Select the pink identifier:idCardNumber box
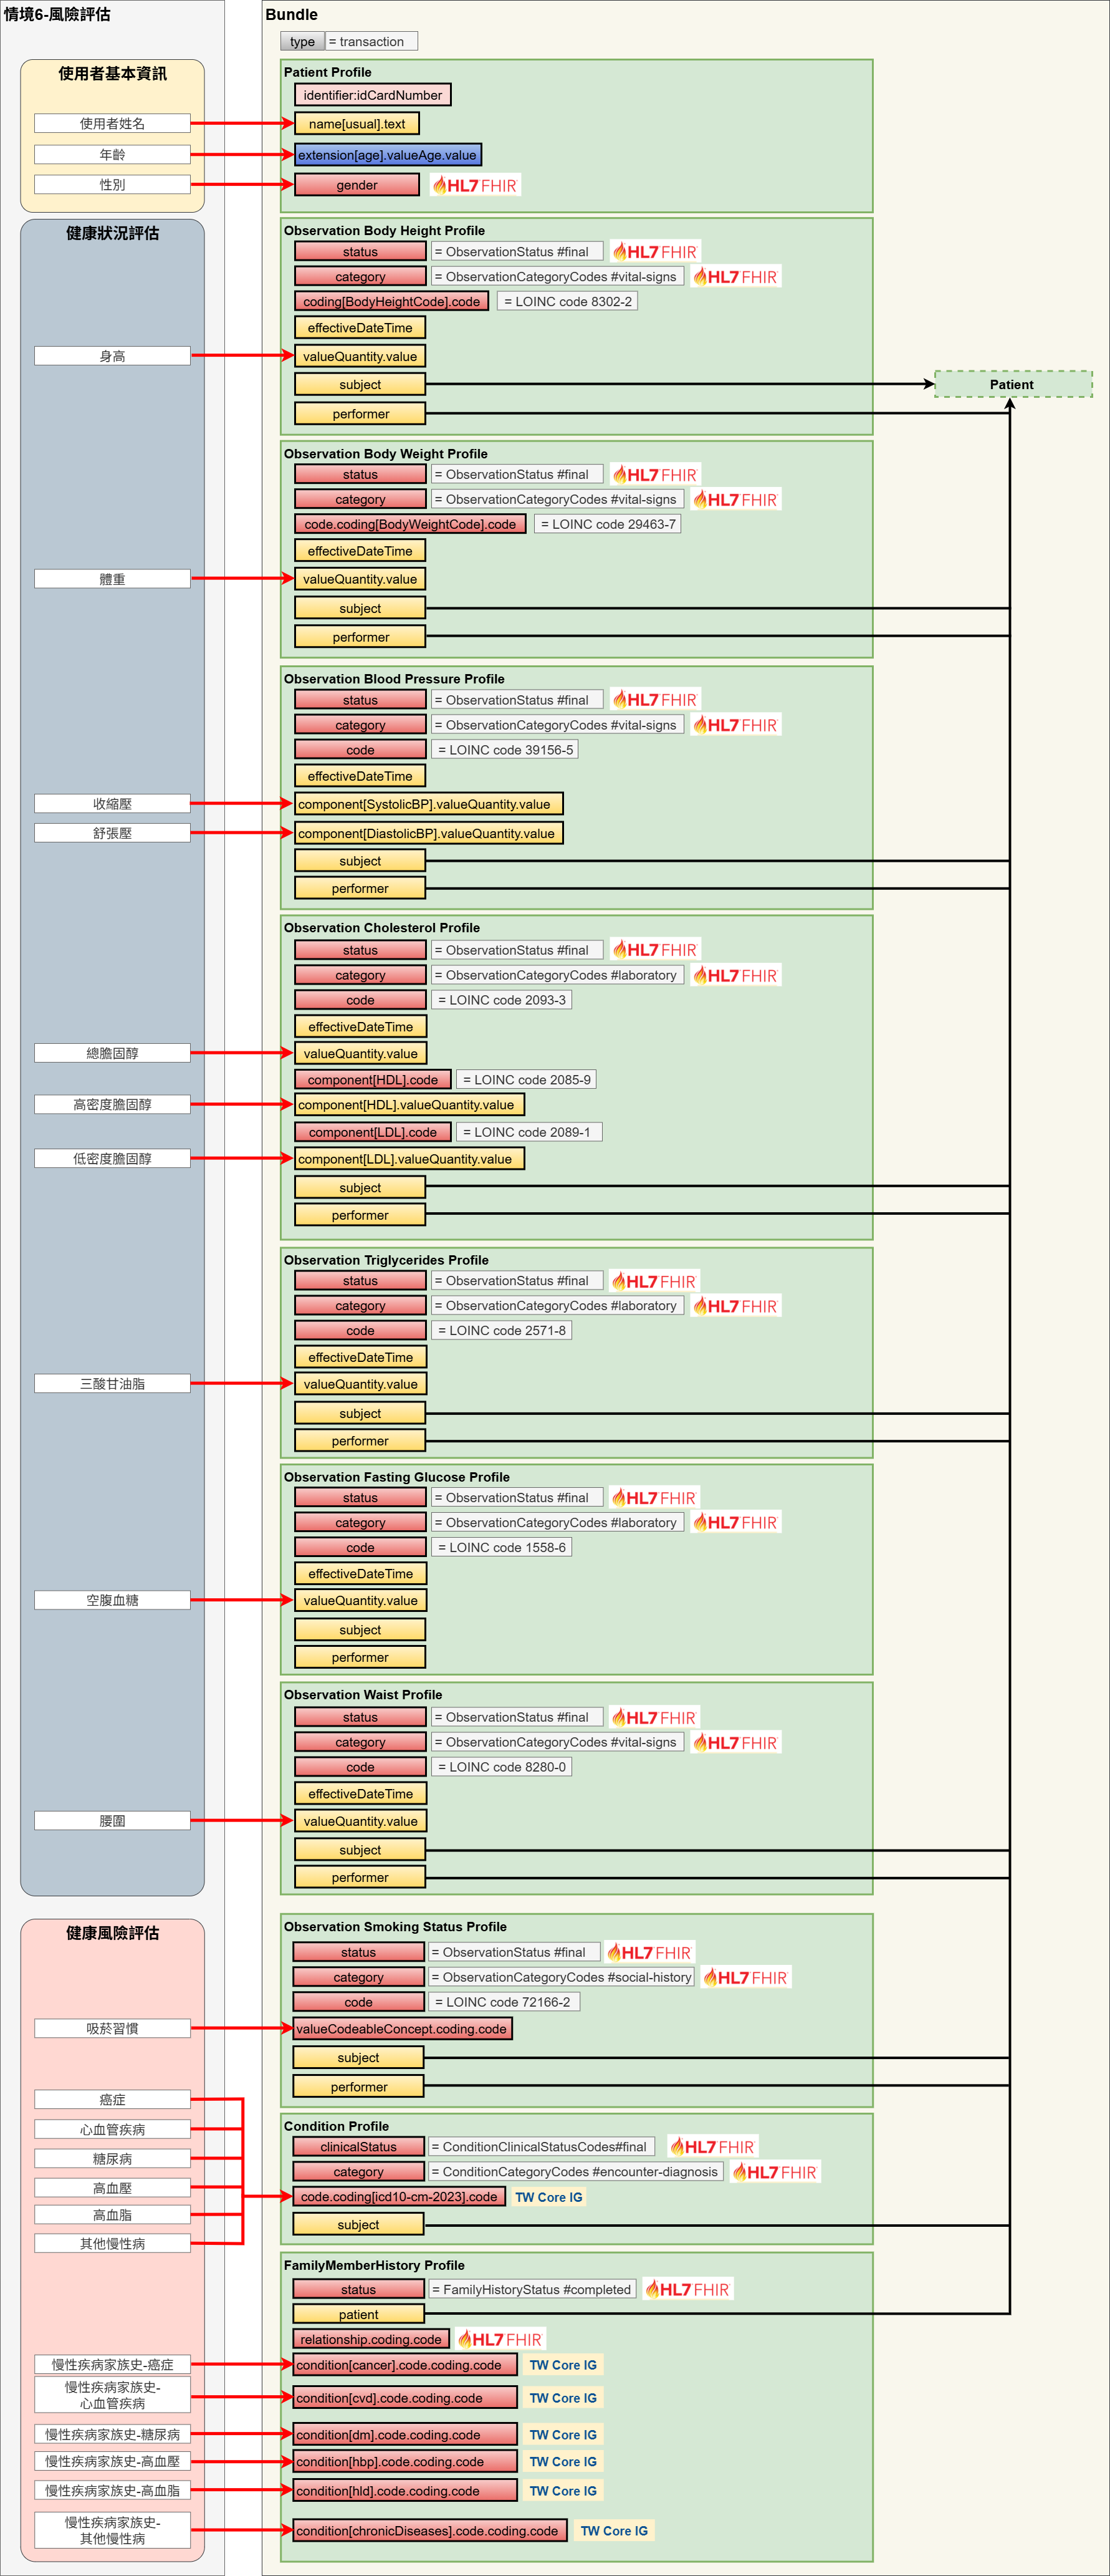This screenshot has height=2576, width=1110. click(x=373, y=95)
